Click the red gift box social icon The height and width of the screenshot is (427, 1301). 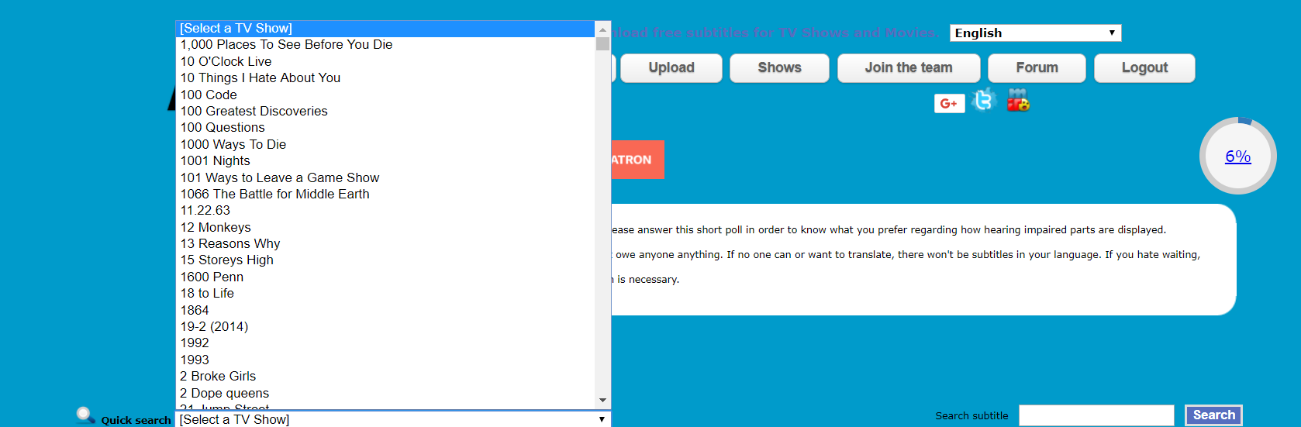(x=1018, y=101)
